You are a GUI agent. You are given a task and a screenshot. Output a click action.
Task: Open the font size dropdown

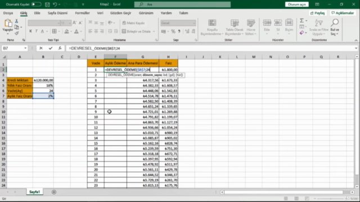click(70, 23)
